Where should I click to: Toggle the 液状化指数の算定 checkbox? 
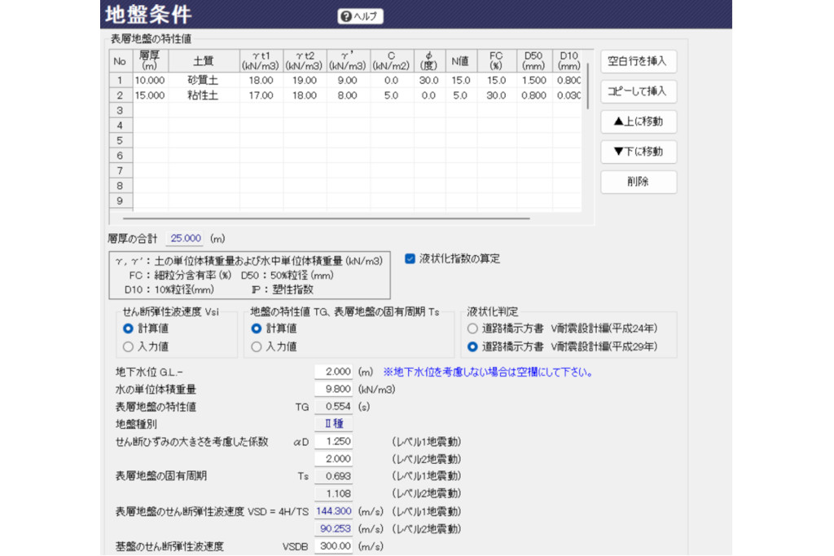click(x=410, y=258)
